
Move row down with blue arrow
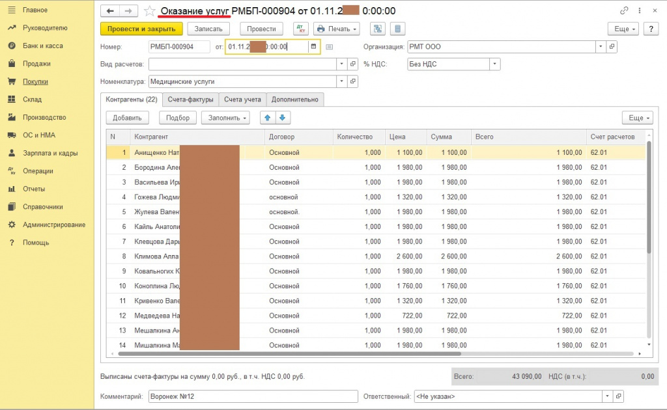coord(283,118)
